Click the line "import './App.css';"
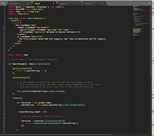Viewport: 154px width, 136px height. pyautogui.click(x=18, y=14)
